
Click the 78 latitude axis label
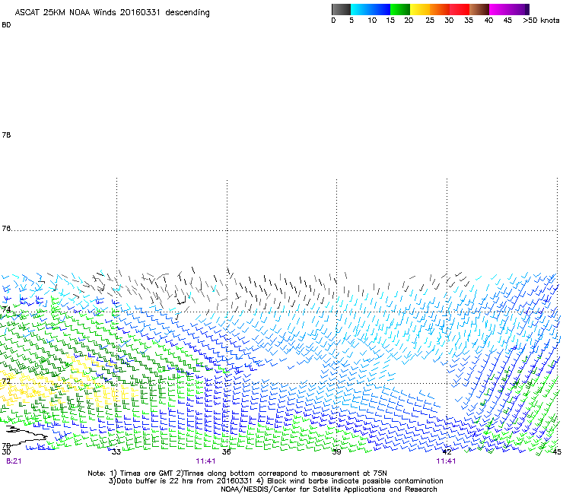(x=6, y=135)
